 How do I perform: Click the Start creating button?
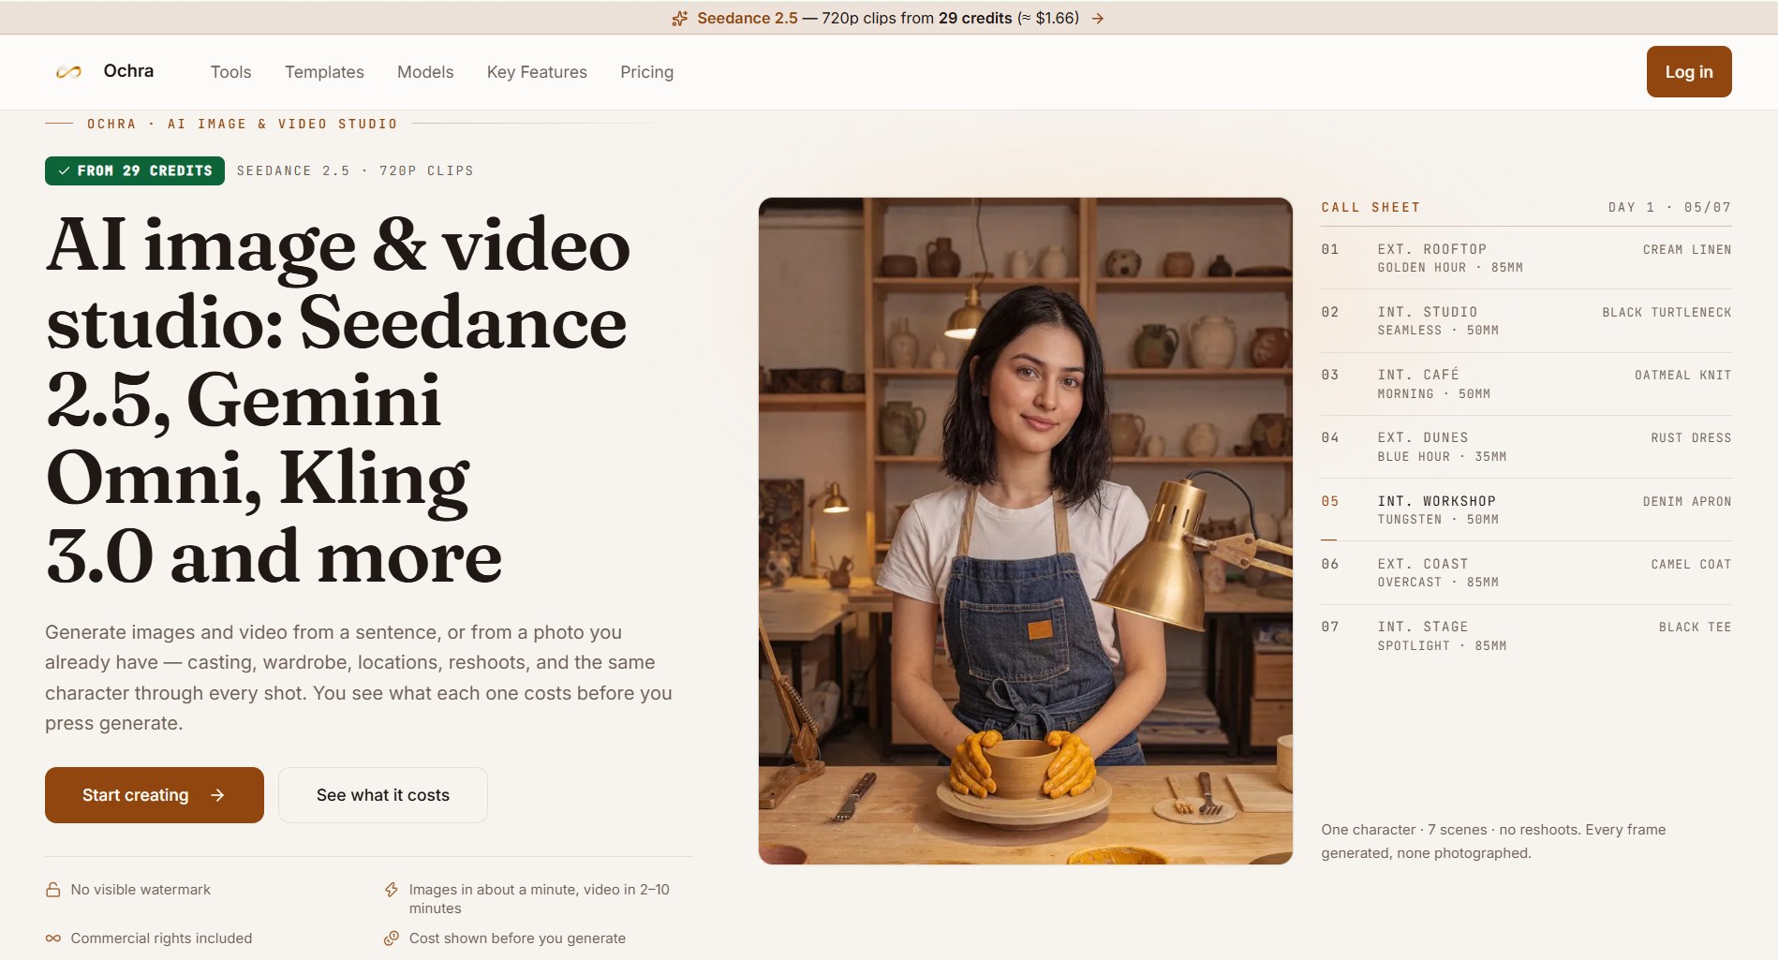click(x=155, y=795)
